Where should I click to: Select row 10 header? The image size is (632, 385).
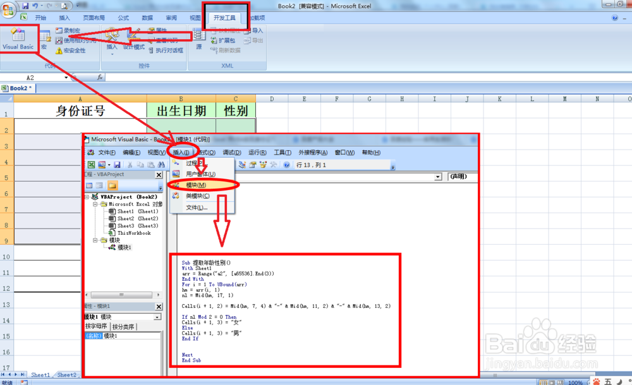pos(6,257)
